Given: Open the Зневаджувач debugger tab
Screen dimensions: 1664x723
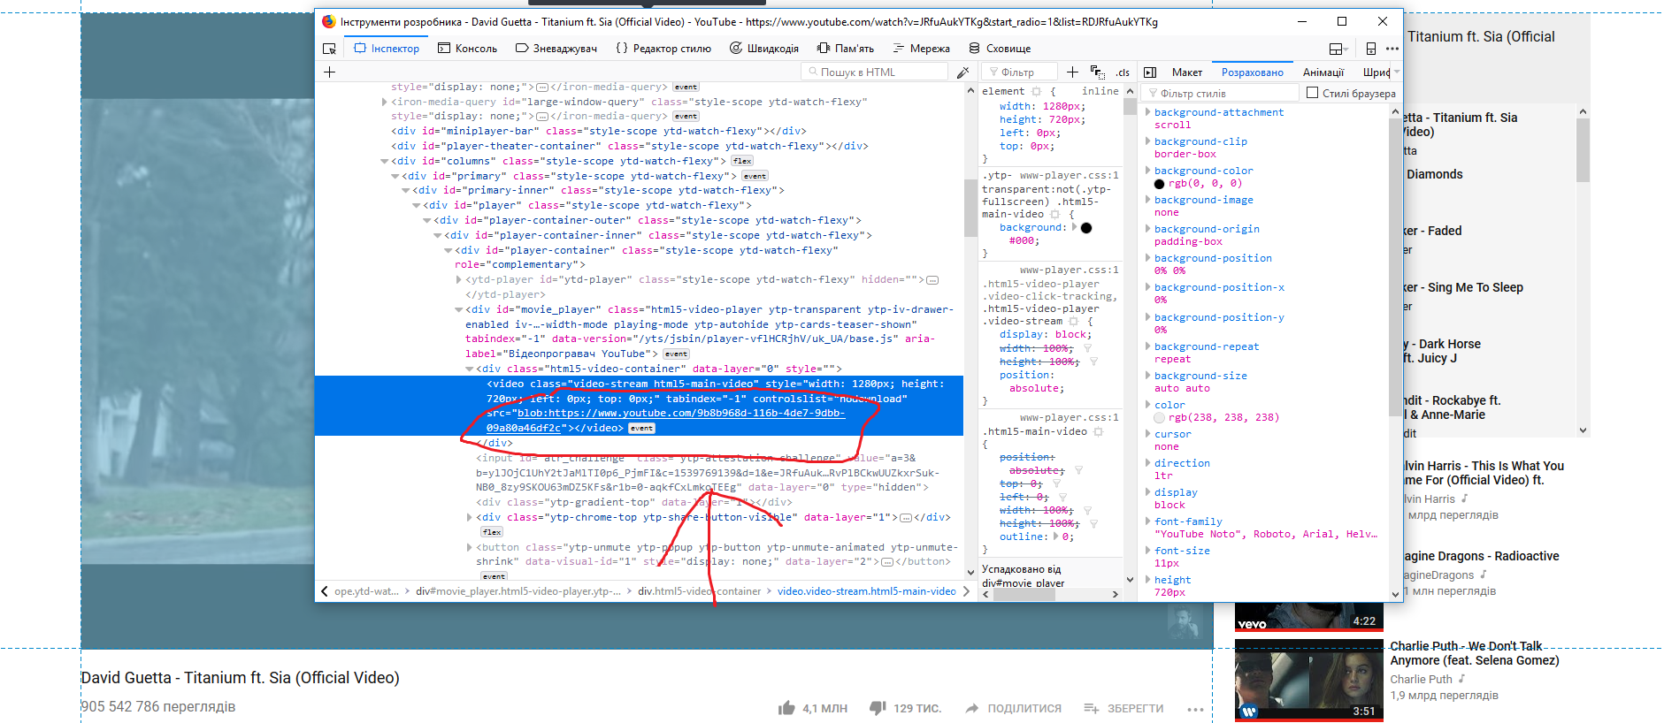Looking at the screenshot, I should [x=556, y=49].
